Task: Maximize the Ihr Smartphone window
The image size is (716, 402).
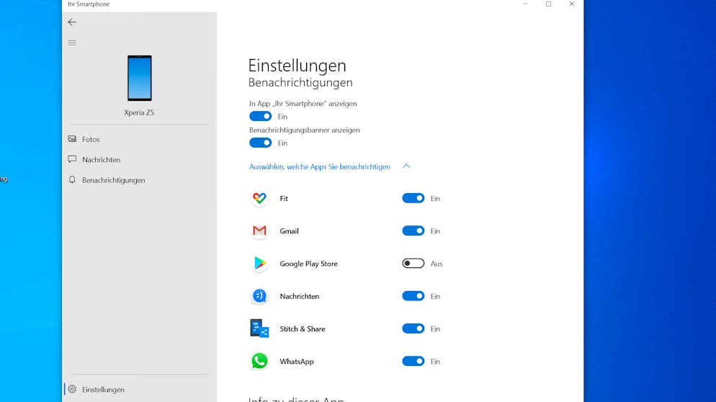Action: point(548,4)
